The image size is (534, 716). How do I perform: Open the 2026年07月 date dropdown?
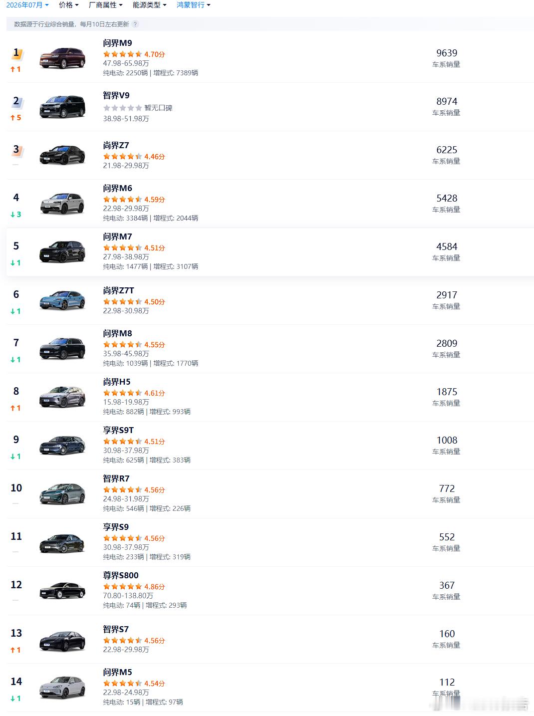pyautogui.click(x=27, y=5)
